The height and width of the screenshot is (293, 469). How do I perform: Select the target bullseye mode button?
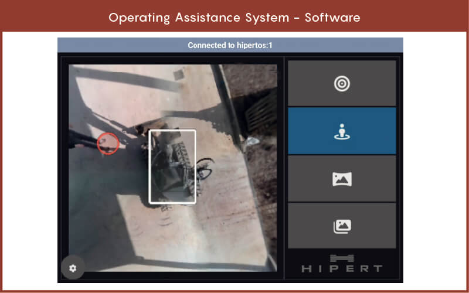(x=342, y=83)
